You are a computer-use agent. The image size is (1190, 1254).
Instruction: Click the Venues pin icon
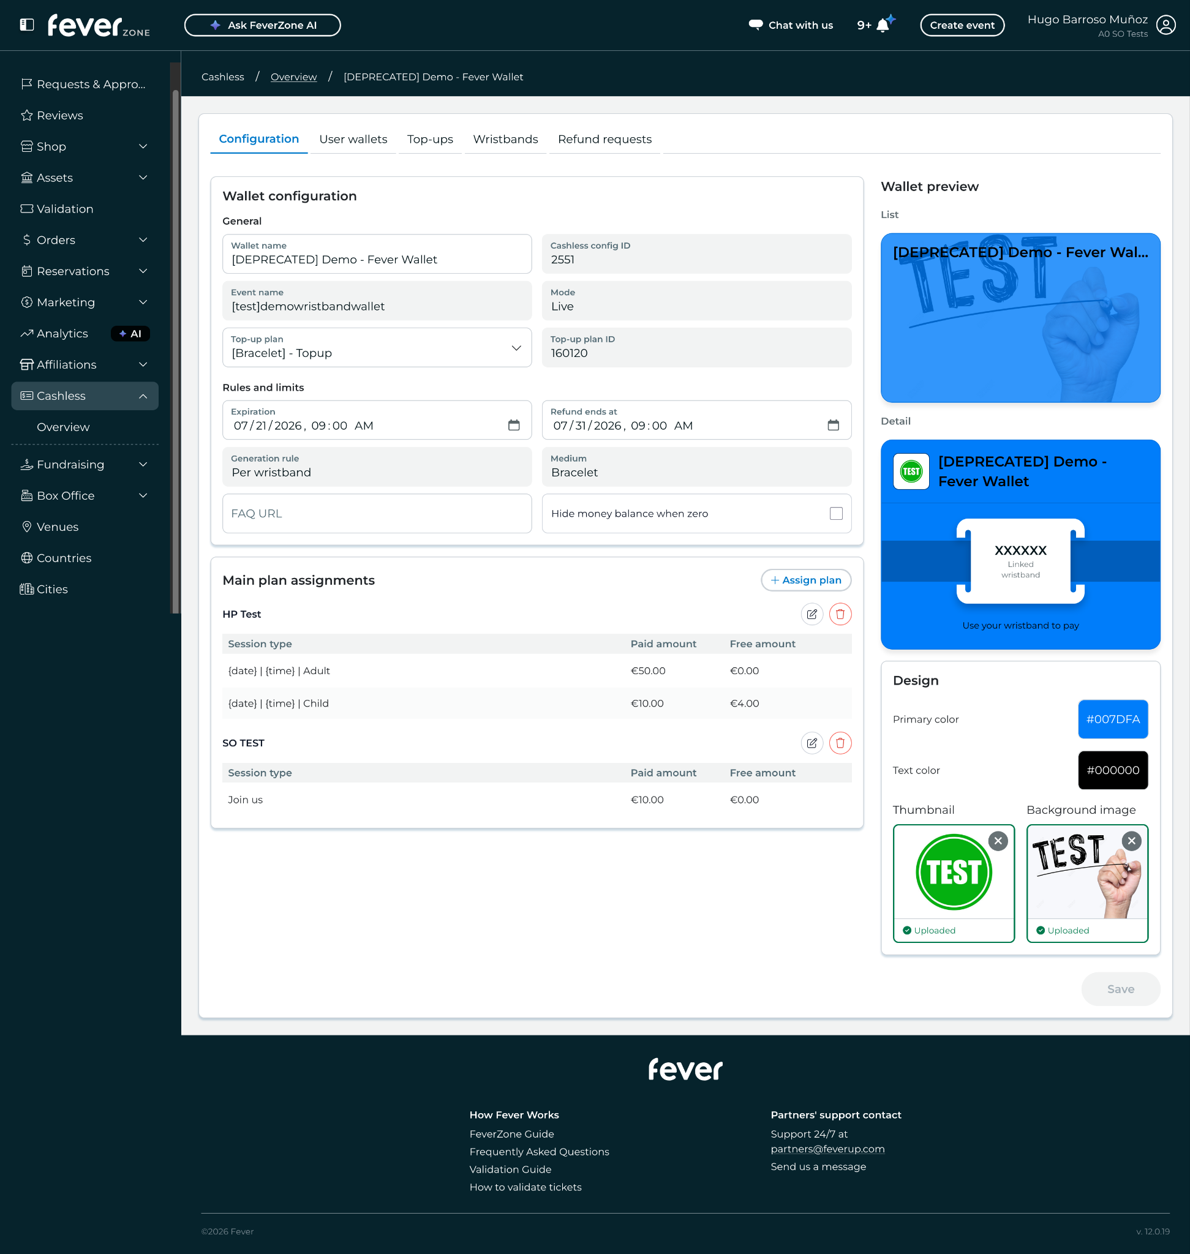coord(27,527)
